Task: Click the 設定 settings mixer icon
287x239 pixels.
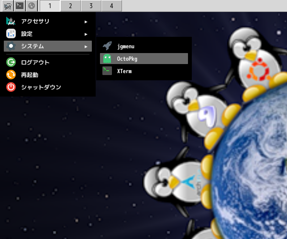Action: 11,33
